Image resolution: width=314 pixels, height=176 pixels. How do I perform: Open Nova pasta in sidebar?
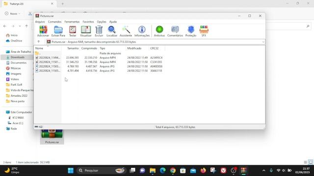coord(15,101)
